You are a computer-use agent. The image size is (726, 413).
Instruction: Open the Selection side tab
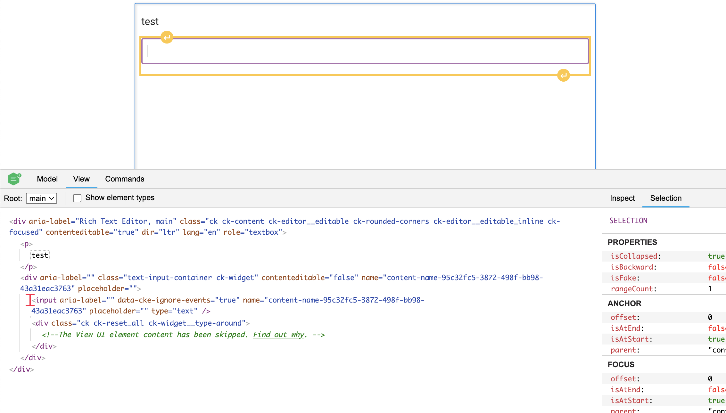[665, 198]
